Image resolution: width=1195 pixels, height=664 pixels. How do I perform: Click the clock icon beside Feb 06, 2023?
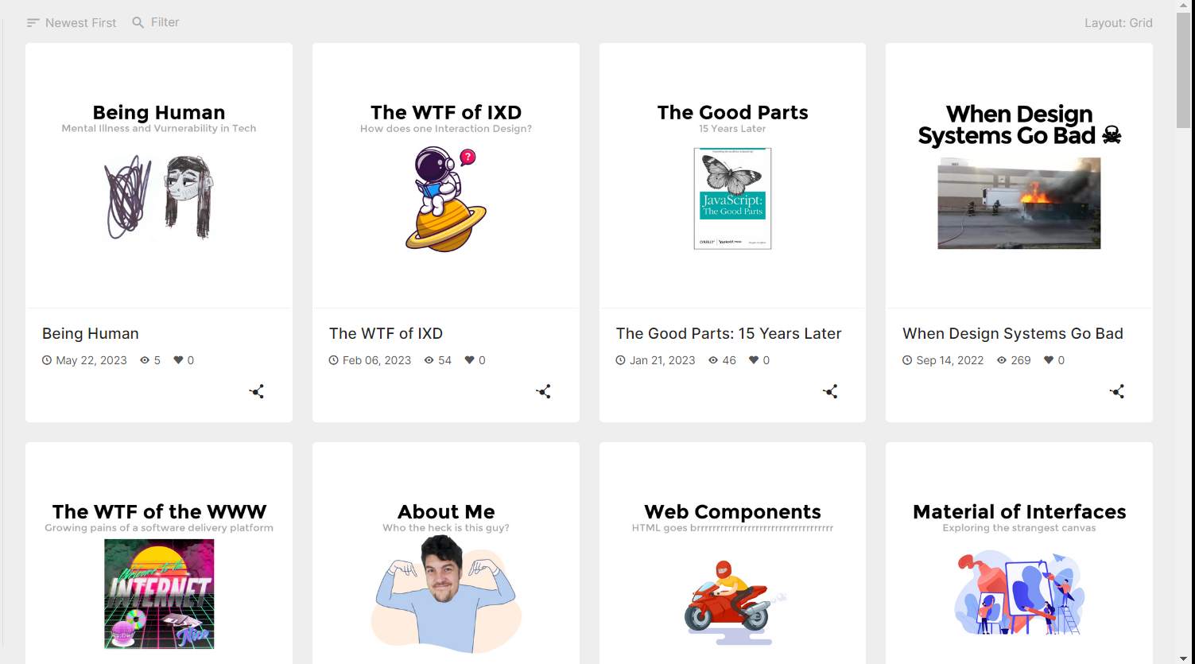[334, 360]
